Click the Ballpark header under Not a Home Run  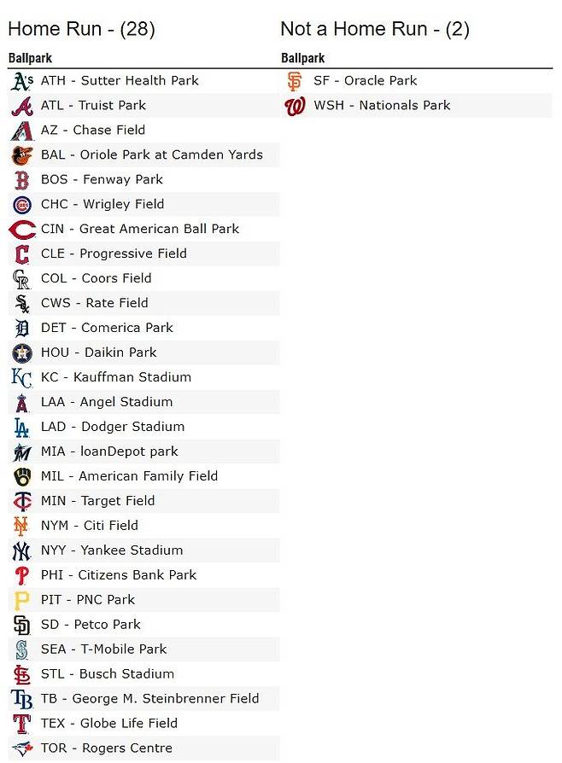(302, 59)
